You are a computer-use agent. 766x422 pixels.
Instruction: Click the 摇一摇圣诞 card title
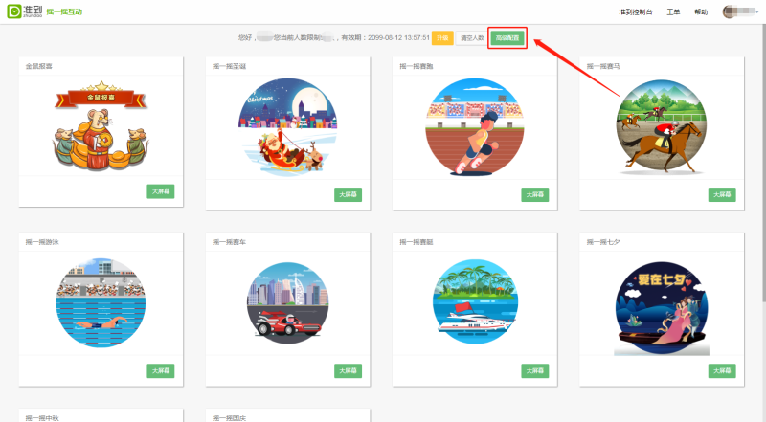pos(229,66)
